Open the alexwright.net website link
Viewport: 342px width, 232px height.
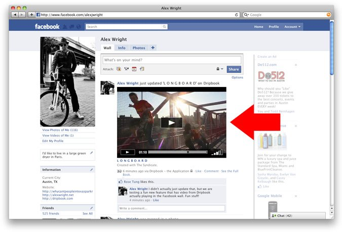tap(58, 195)
